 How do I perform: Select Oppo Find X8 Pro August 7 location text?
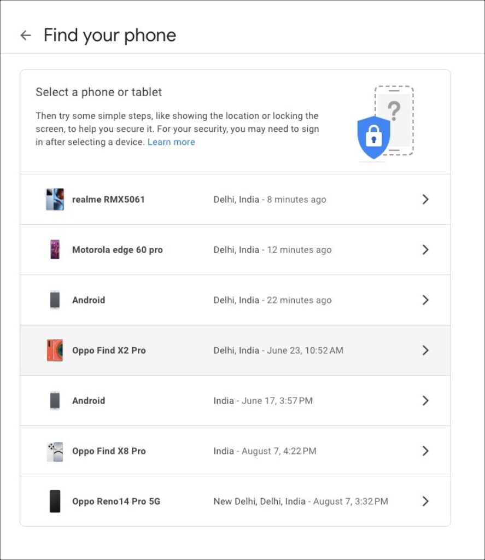[265, 451]
